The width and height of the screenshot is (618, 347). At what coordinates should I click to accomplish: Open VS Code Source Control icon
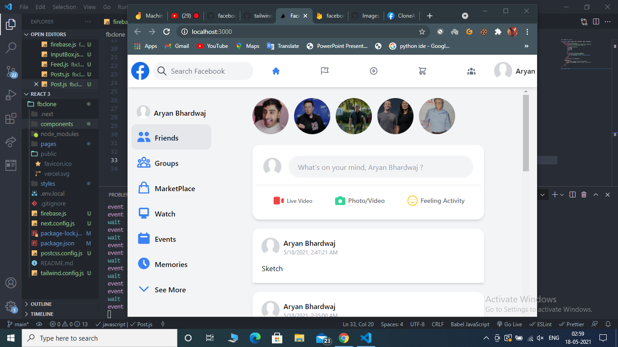(11, 71)
